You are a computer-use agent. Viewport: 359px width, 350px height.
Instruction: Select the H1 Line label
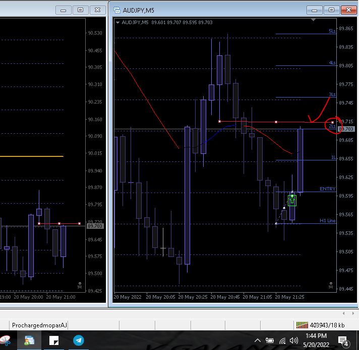pos(327,221)
